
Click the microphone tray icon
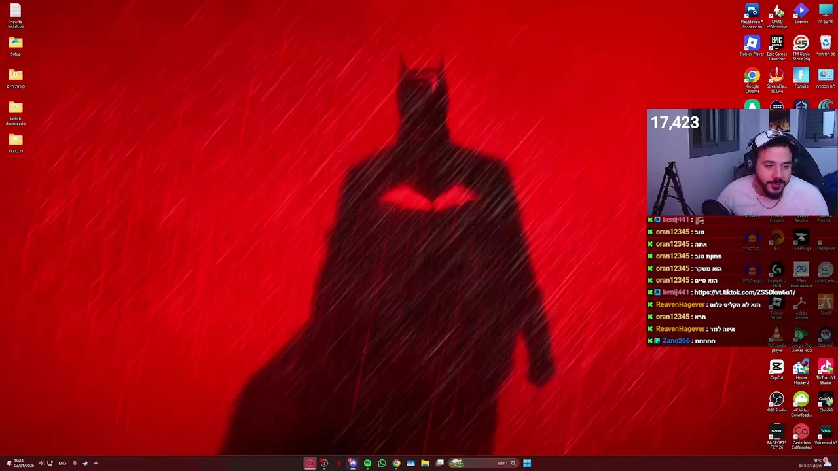[x=75, y=463]
